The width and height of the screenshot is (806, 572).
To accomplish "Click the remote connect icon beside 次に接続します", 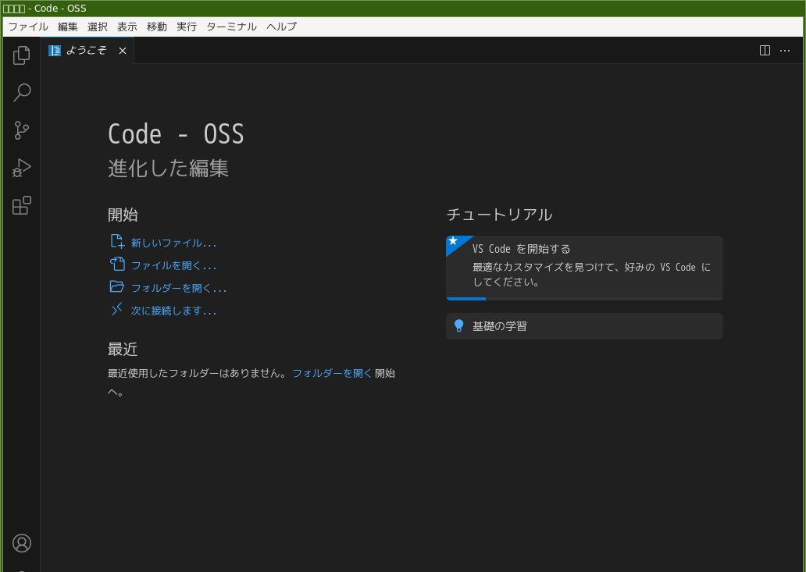I will click(117, 309).
